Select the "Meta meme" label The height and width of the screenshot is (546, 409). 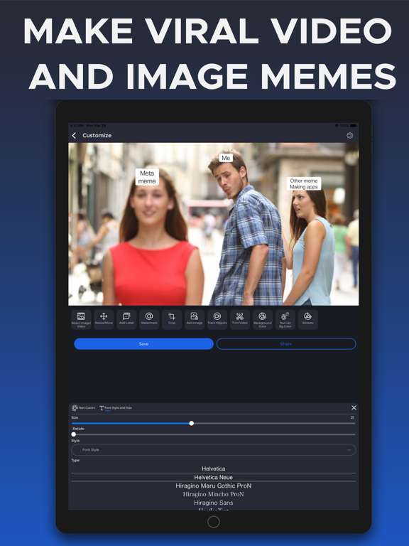tap(147, 177)
